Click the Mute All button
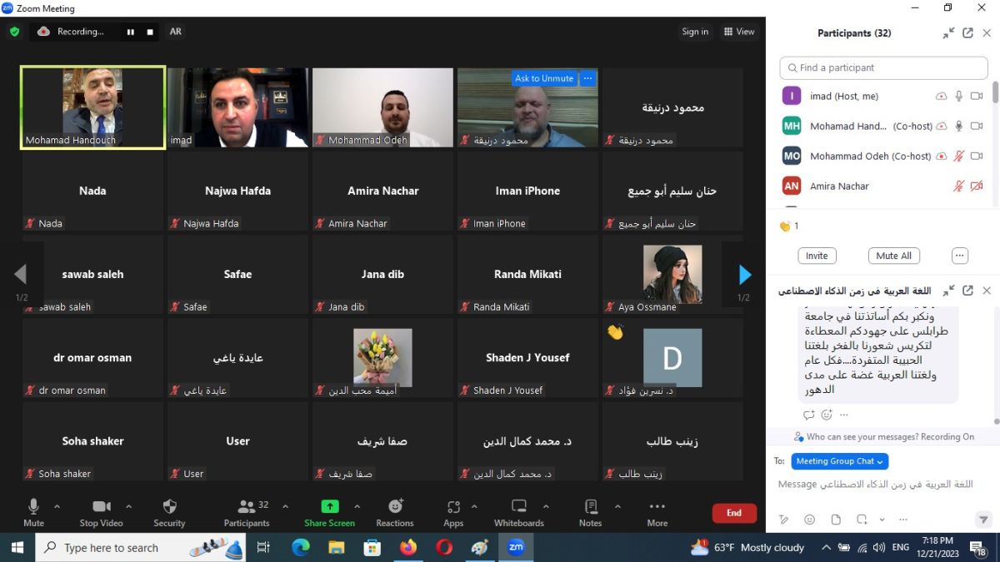 click(893, 256)
